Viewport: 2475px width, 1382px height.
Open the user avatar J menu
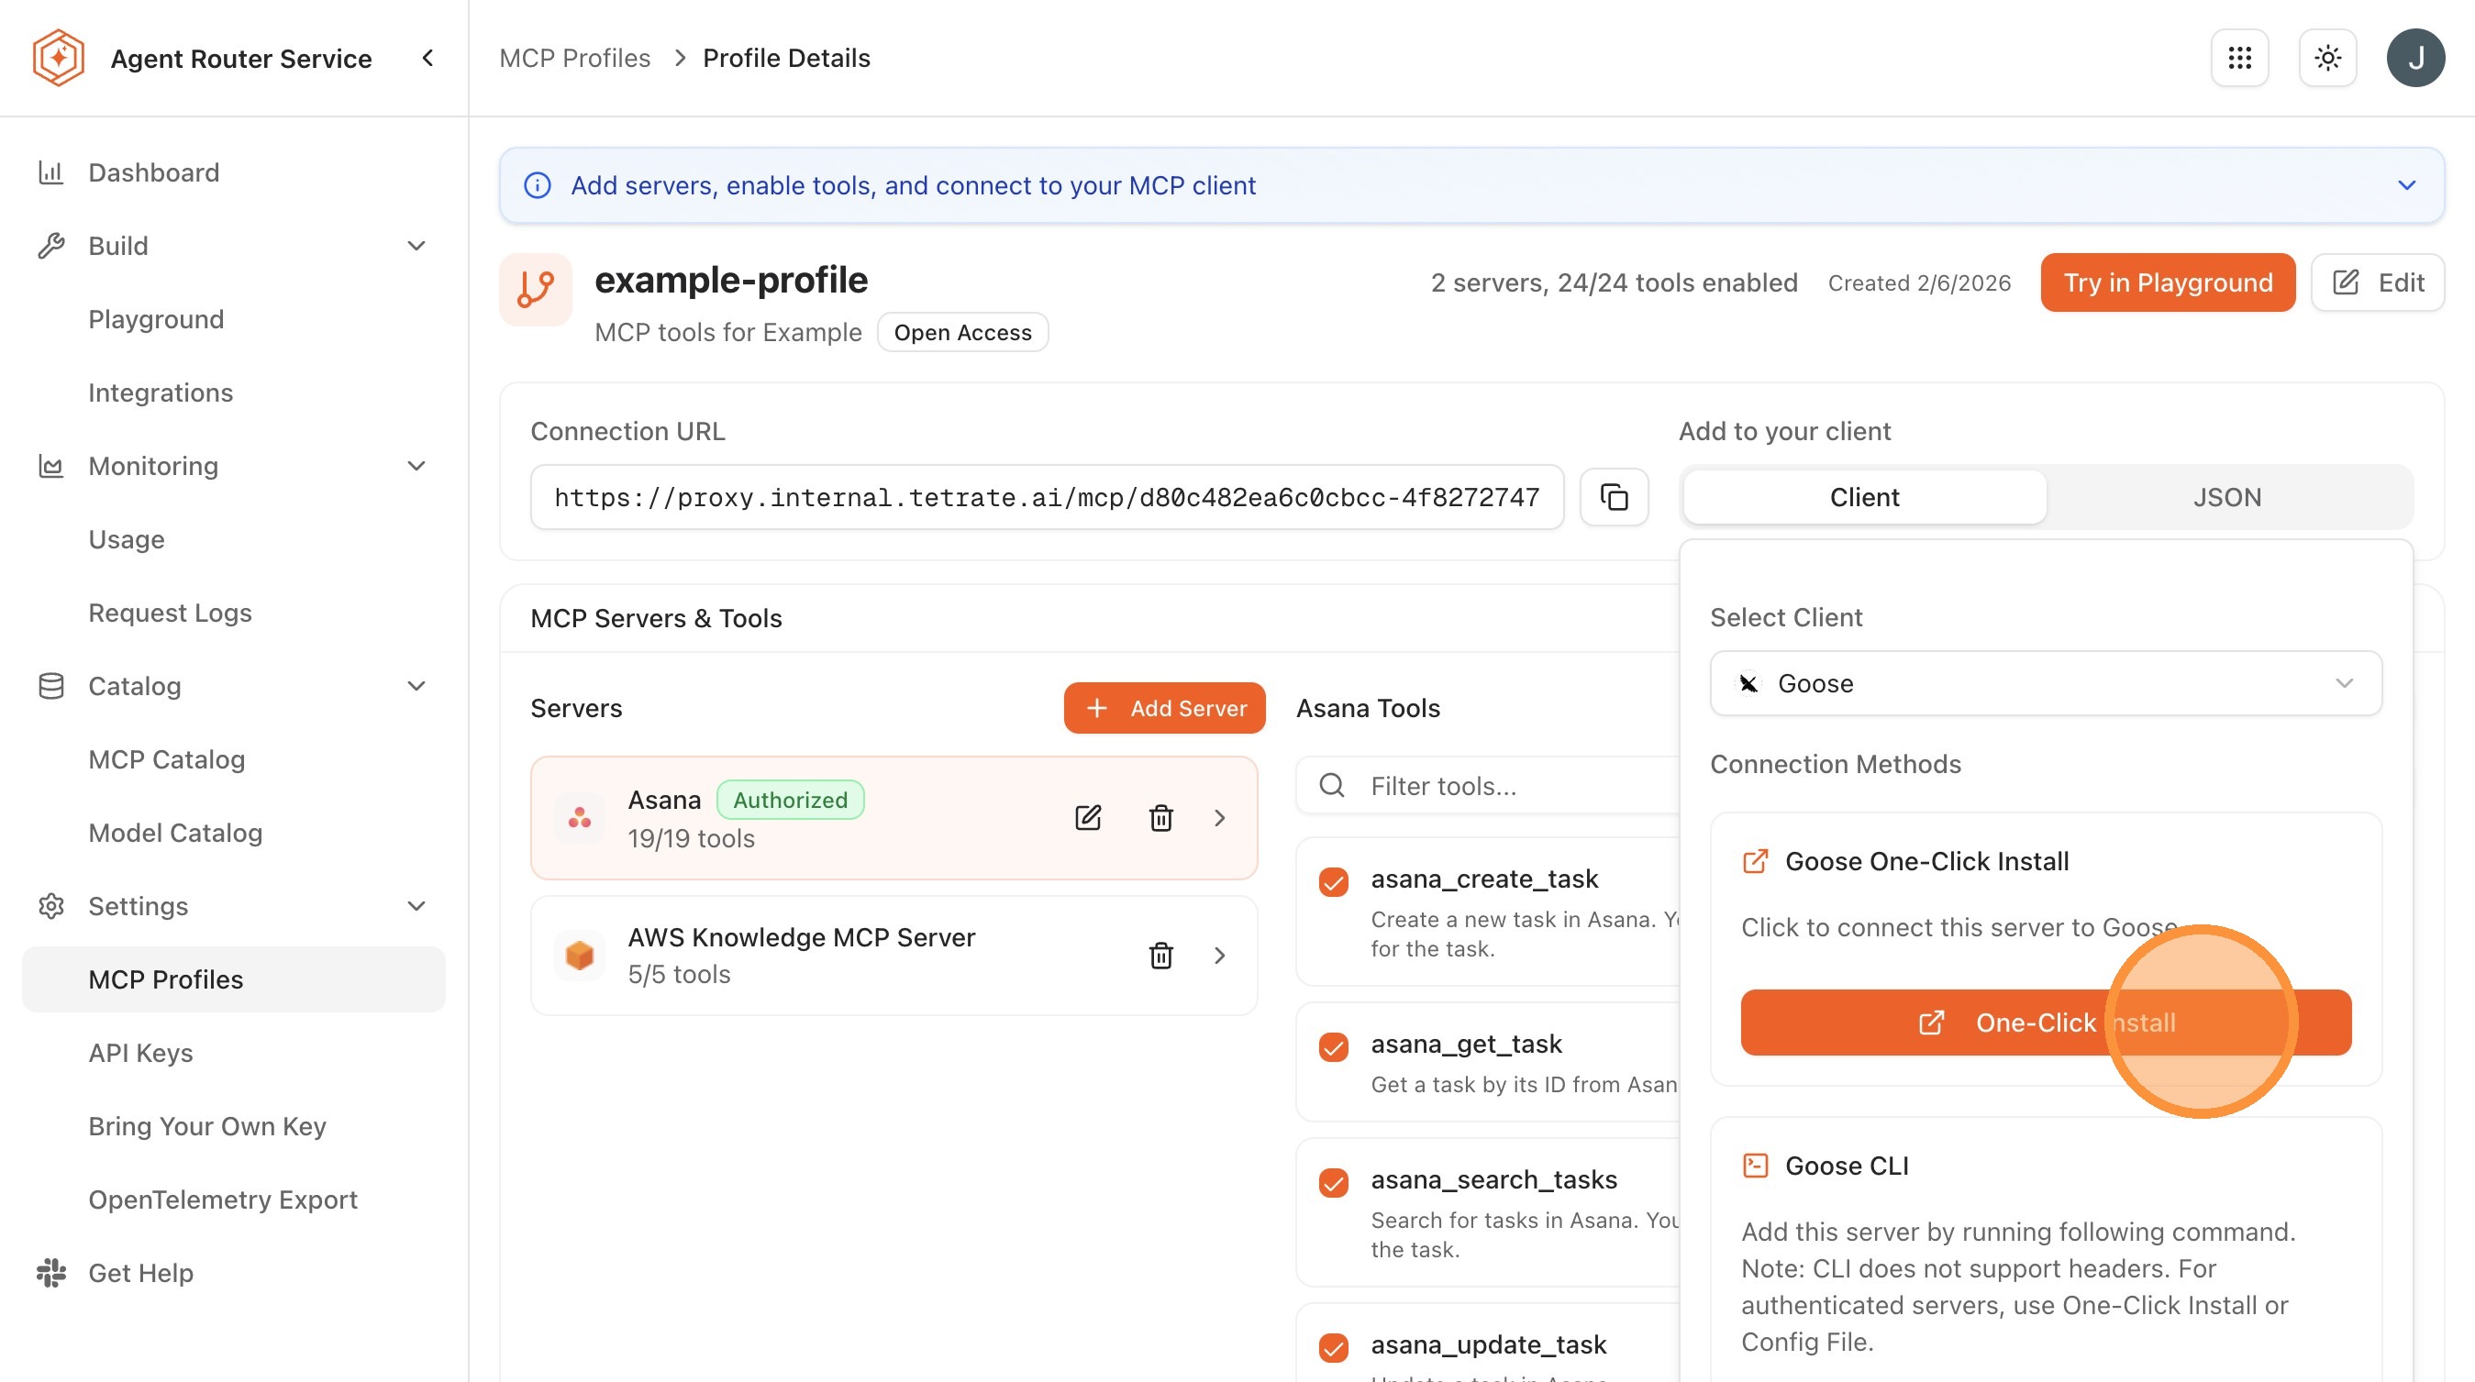coord(2415,58)
